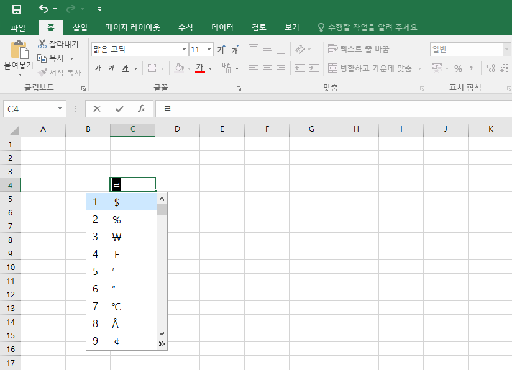This screenshot has height=370, width=512.
Task: Open the insert function fx icon
Action: [x=142, y=109]
